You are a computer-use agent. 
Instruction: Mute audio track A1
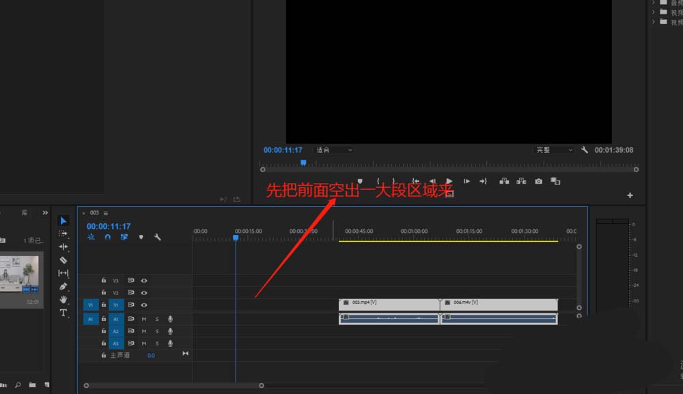(144, 319)
